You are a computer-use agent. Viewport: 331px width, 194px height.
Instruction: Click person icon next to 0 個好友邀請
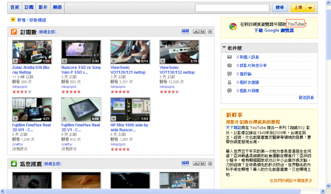(x=229, y=82)
